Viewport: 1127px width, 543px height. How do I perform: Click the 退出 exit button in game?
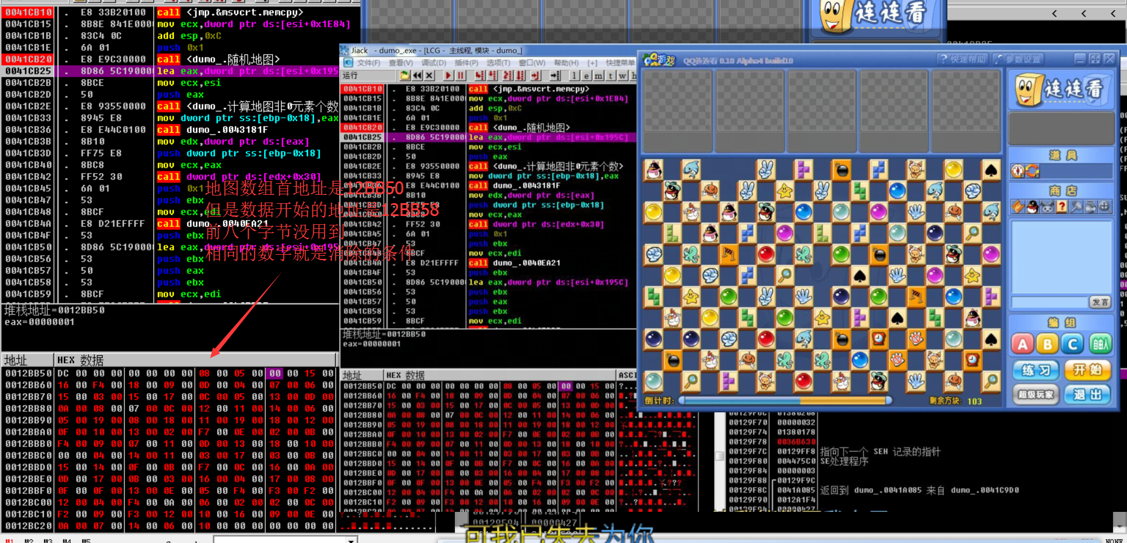[x=1088, y=394]
